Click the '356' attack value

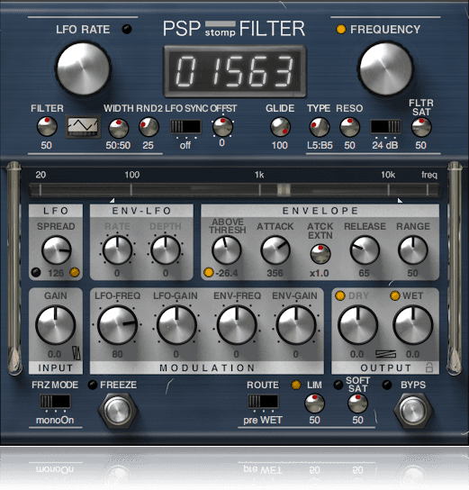coord(275,273)
